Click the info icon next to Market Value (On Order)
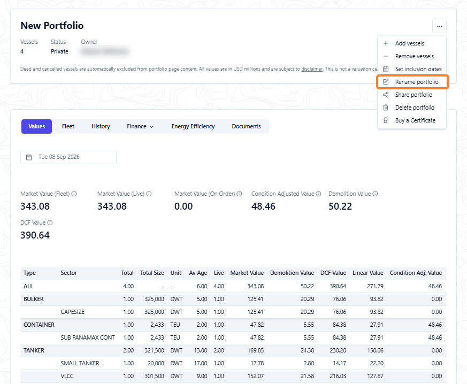The height and width of the screenshot is (384, 467). tap(239, 194)
